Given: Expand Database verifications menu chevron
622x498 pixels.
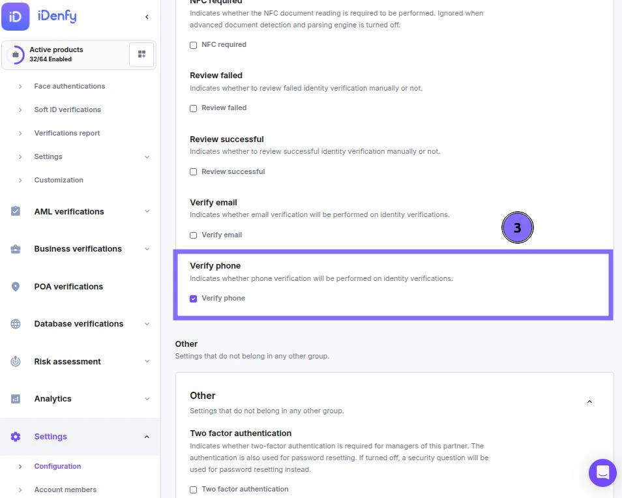Looking at the screenshot, I should (x=147, y=324).
